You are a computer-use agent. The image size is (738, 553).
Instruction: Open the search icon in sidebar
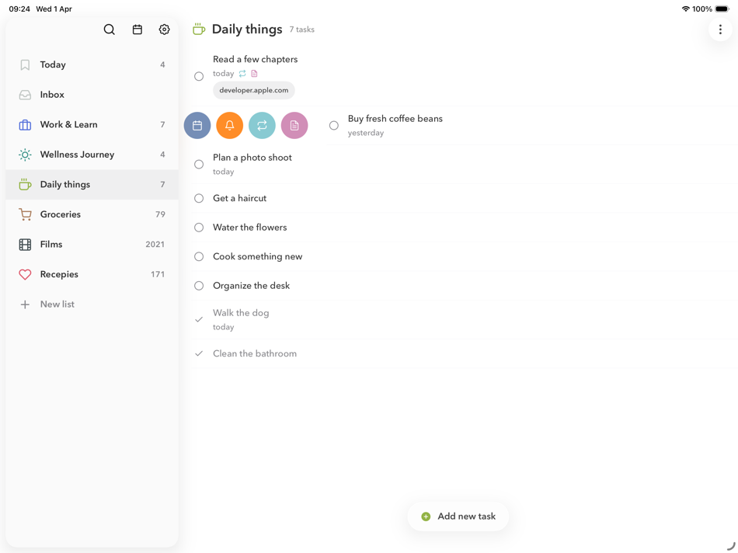[110, 30]
